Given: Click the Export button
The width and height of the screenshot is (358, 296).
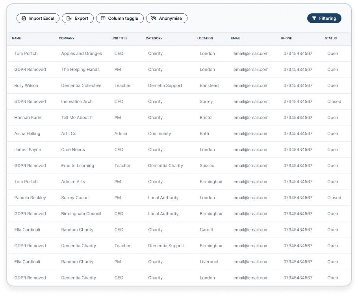Looking at the screenshot, I should pos(78,18).
